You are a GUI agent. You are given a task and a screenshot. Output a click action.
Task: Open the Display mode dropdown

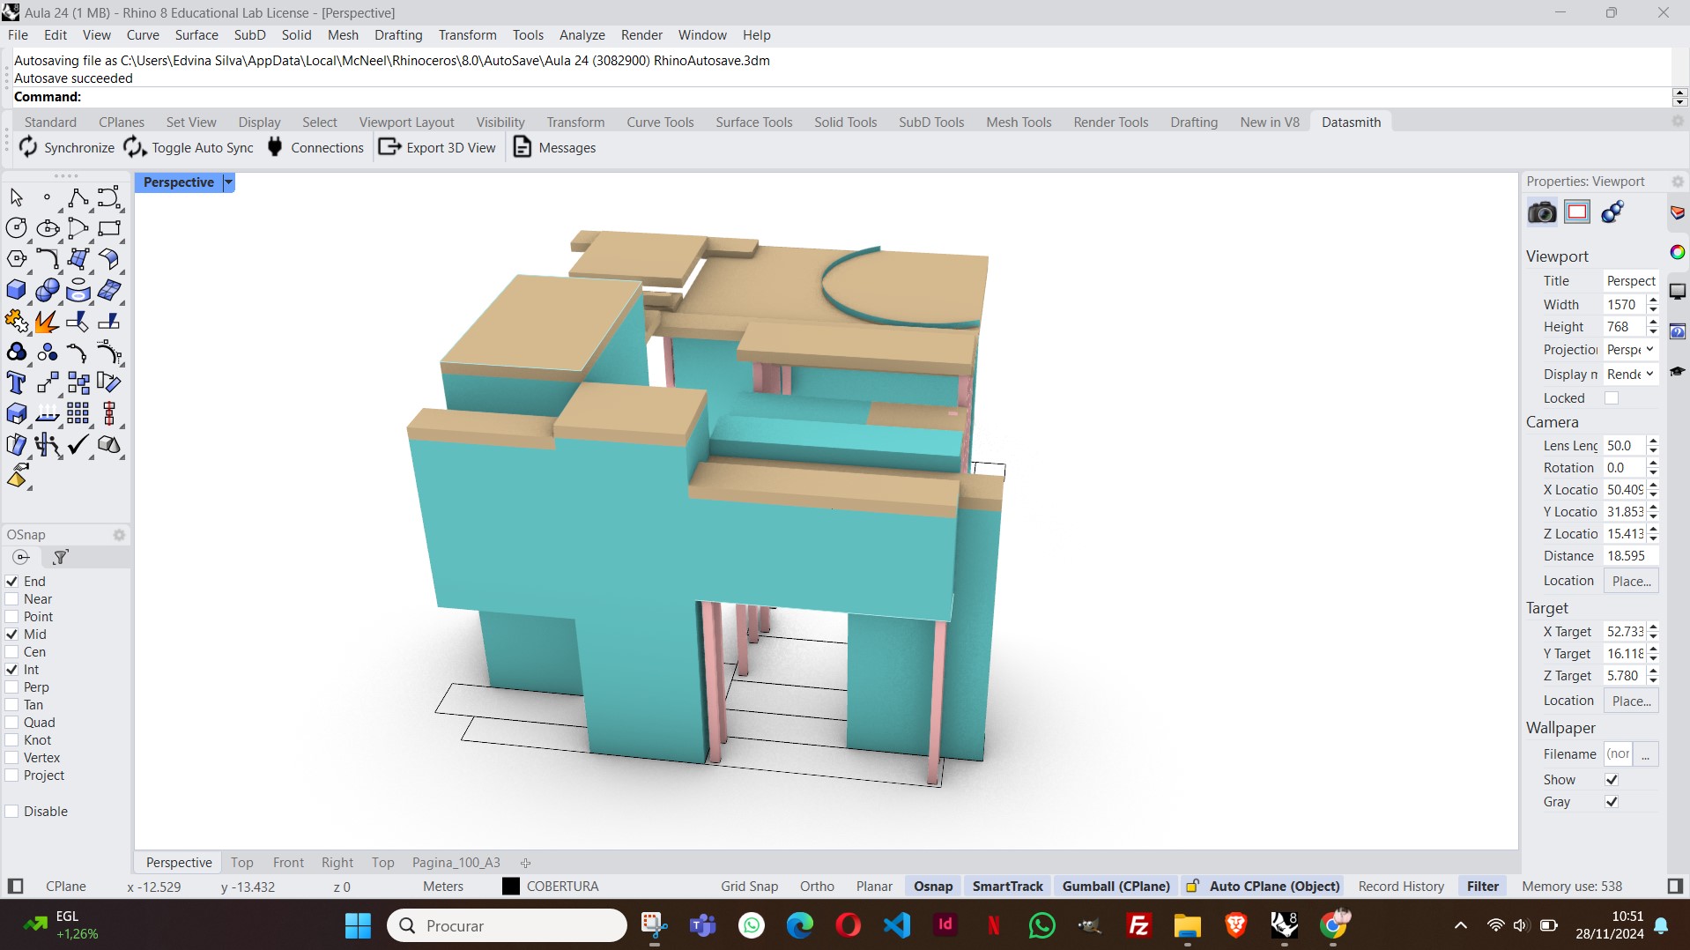(x=1630, y=375)
